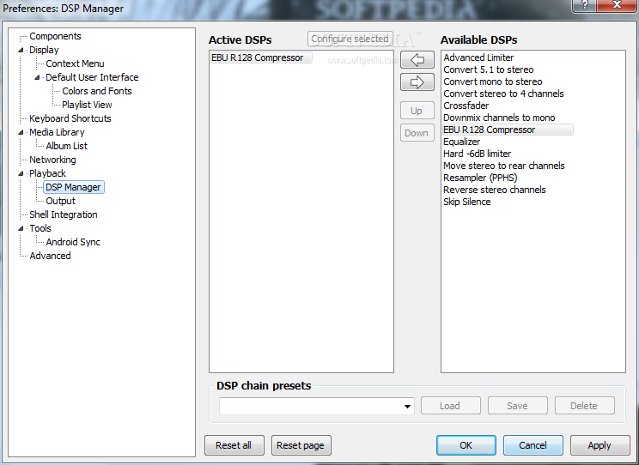Open Colors and Fonts settings

(x=96, y=91)
